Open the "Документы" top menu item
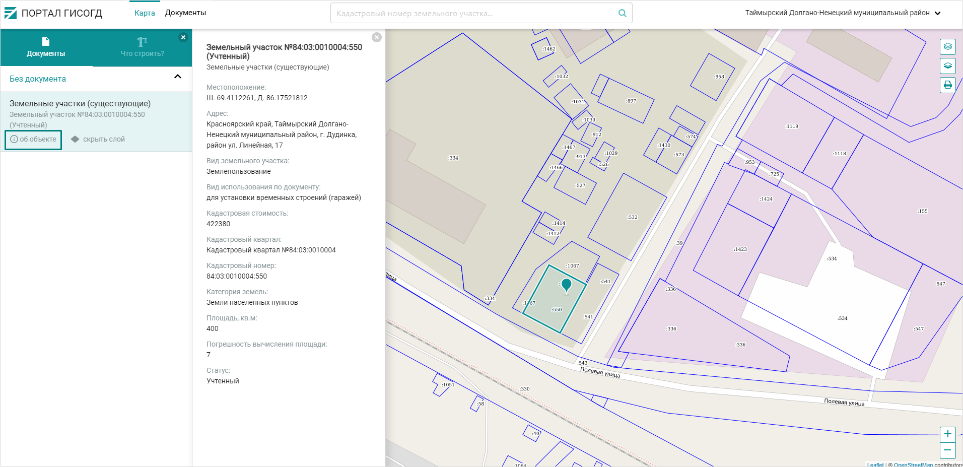This screenshot has height=467, width=963. click(x=185, y=13)
